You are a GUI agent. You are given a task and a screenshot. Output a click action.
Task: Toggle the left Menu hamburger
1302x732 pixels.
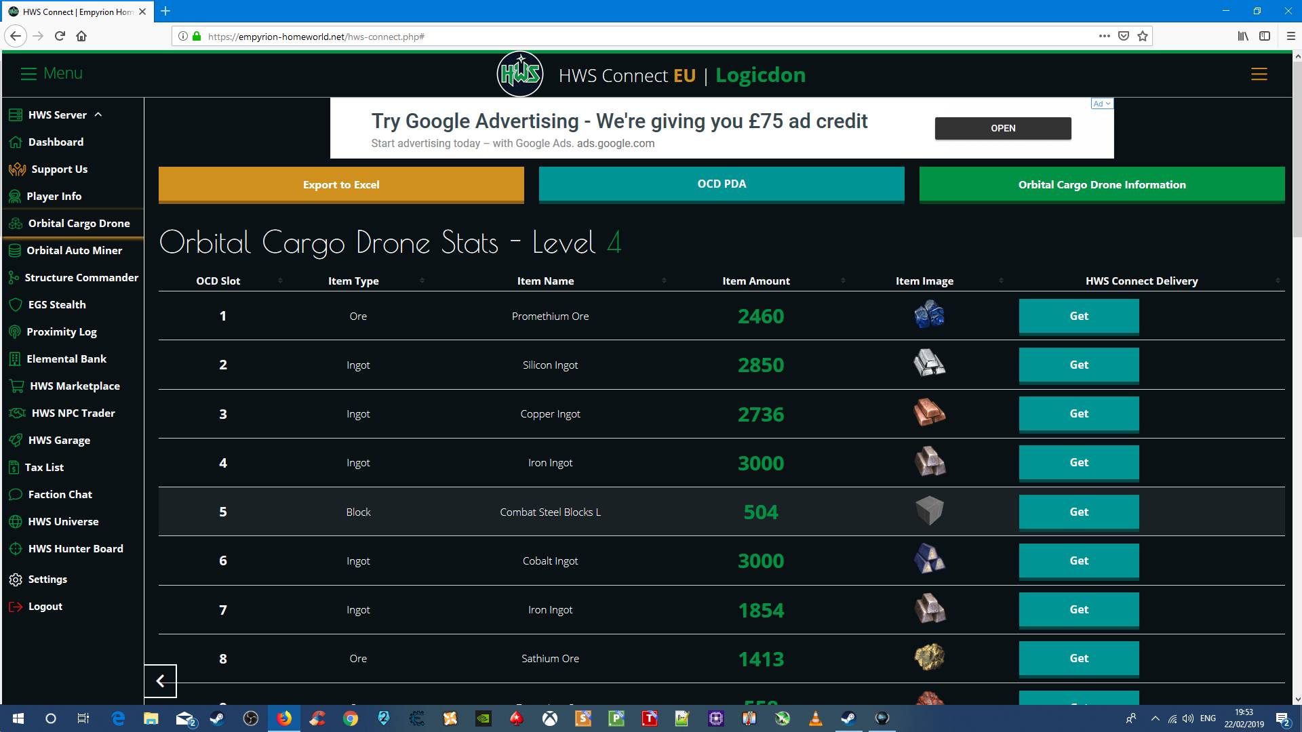28,74
